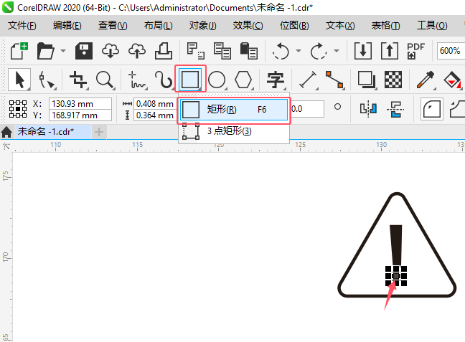Open the 表格(T) menu
Image resolution: width=465 pixels, height=342 pixels.
click(385, 26)
